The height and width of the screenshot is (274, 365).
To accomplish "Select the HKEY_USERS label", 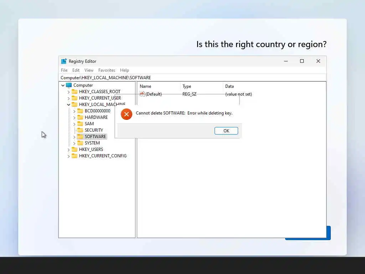I will 91,149.
